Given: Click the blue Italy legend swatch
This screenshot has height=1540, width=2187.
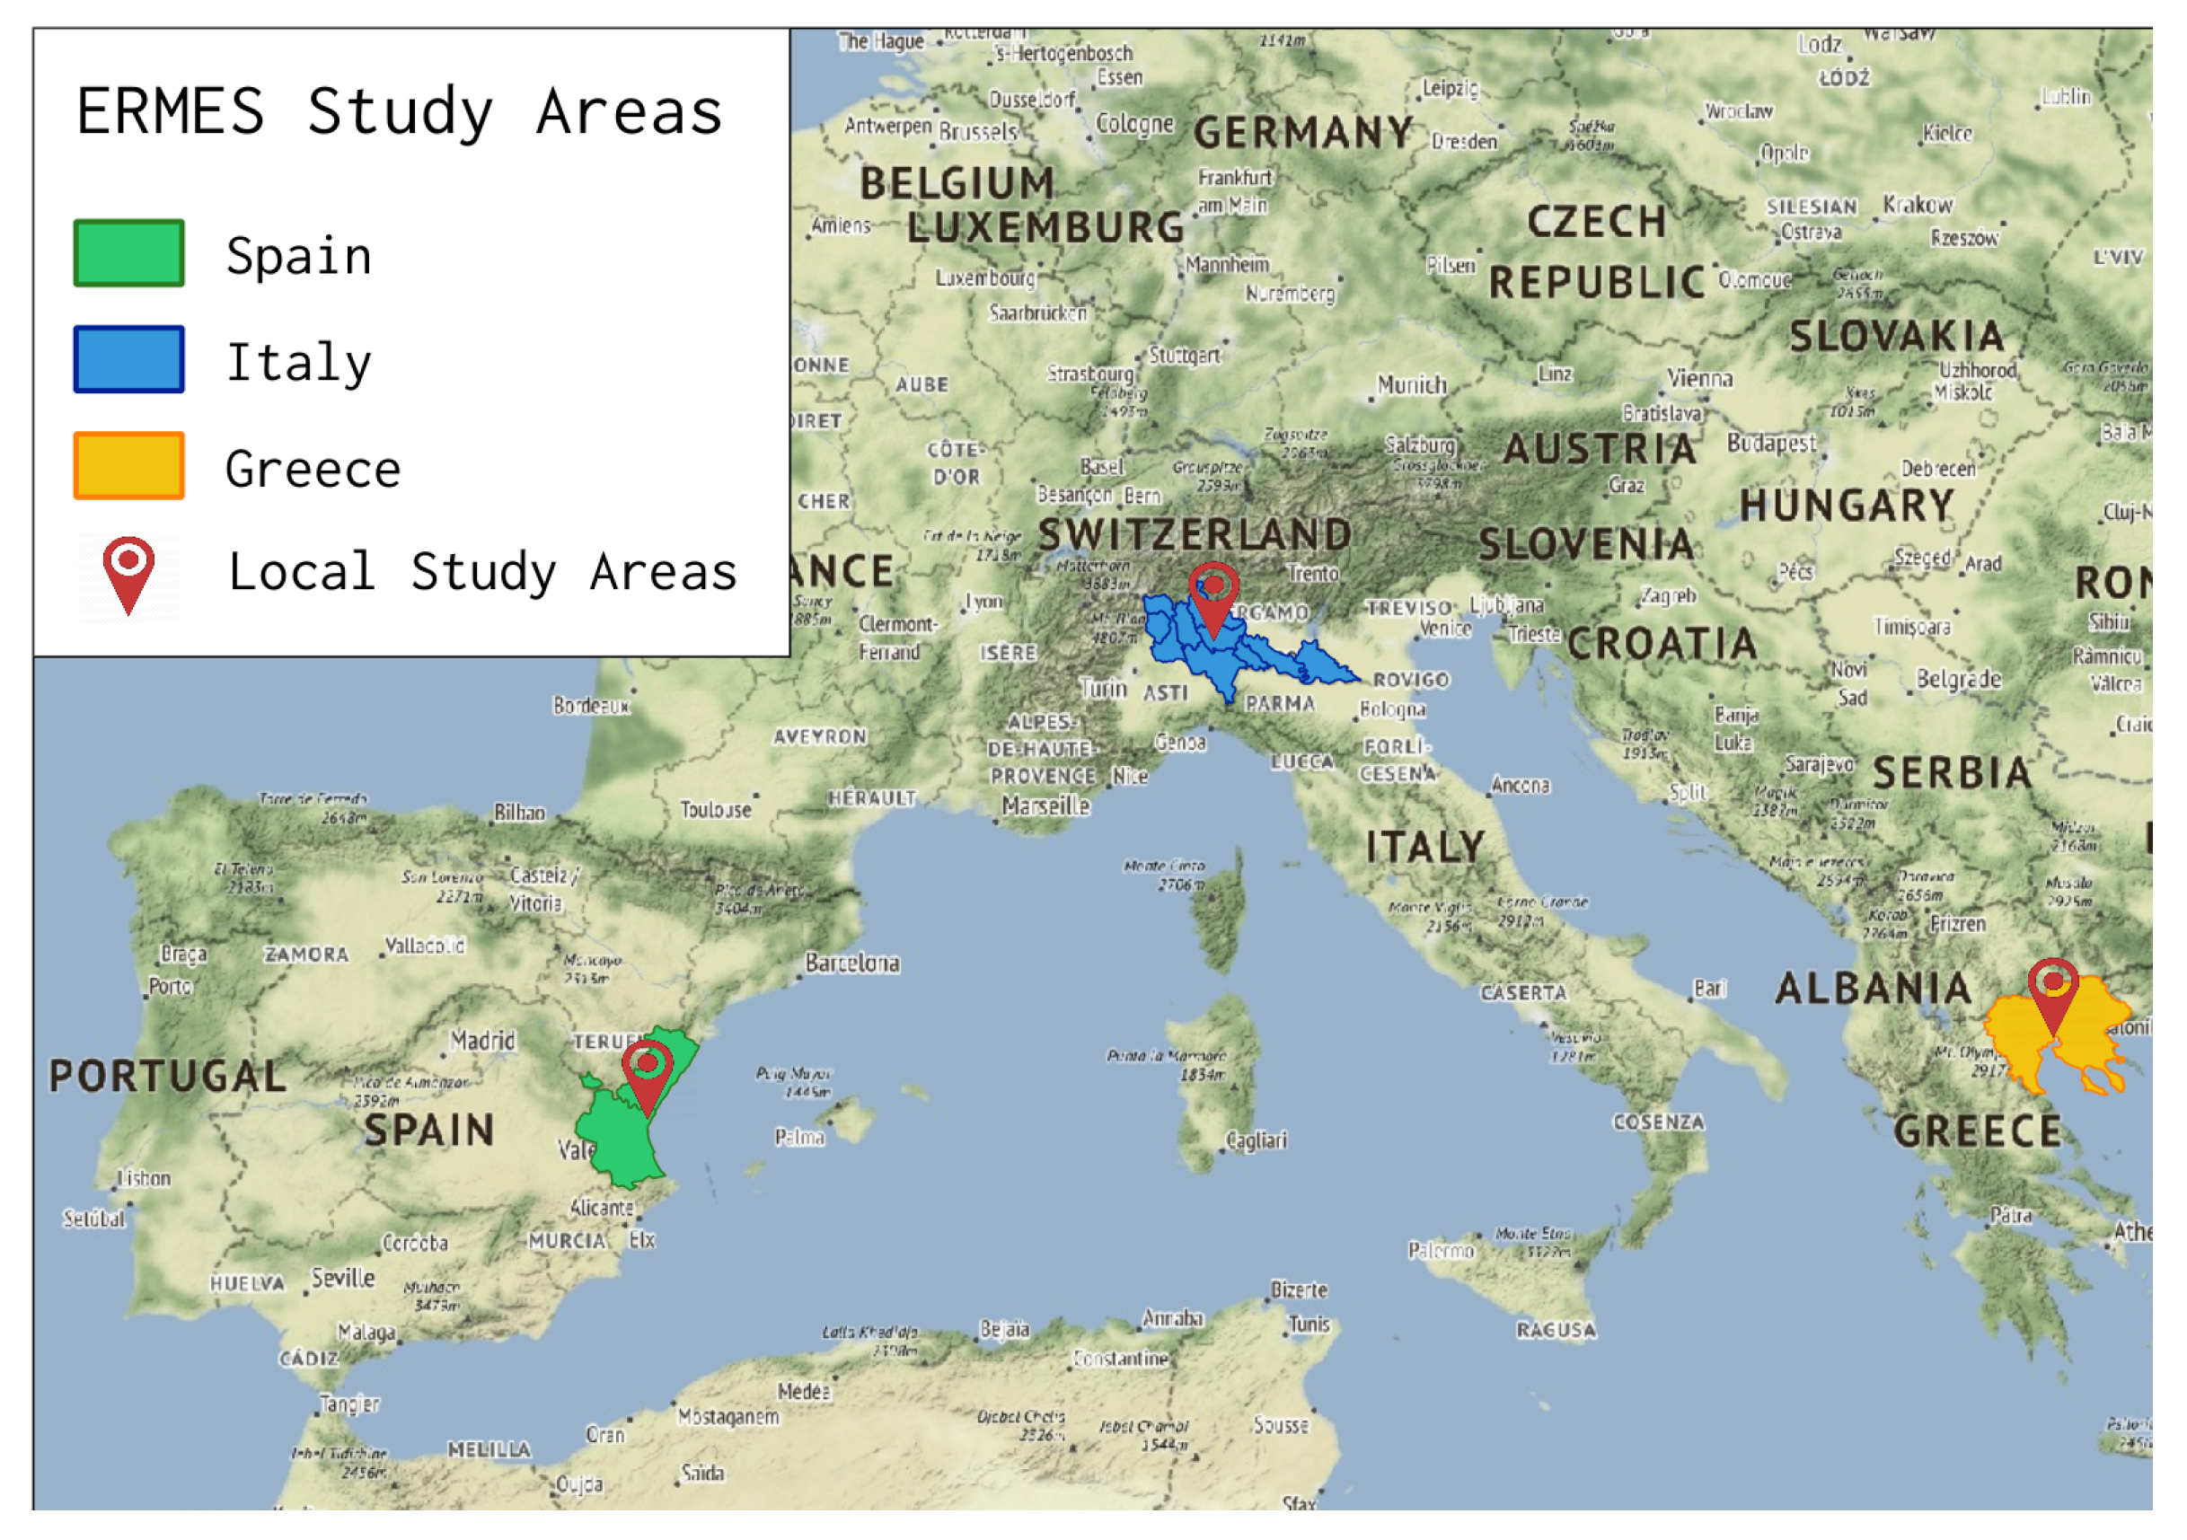Looking at the screenshot, I should tap(128, 360).
